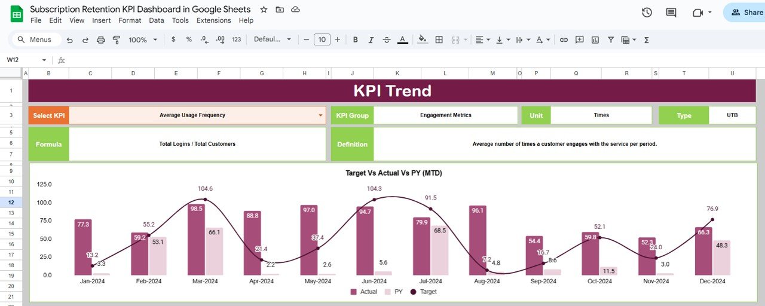Open the View menu
The width and height of the screenshot is (765, 306).
(77, 20)
